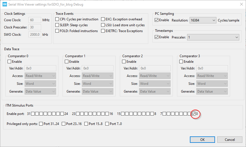Enable EXC Exception overhead trace event
The height and width of the screenshot is (147, 246).
click(x=103, y=19)
